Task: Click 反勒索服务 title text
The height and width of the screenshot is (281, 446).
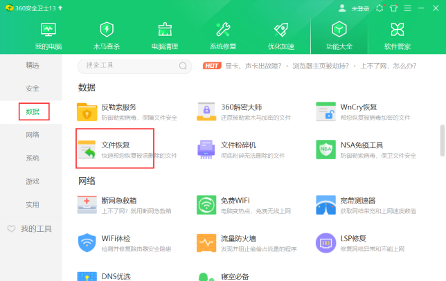Action: 119,107
